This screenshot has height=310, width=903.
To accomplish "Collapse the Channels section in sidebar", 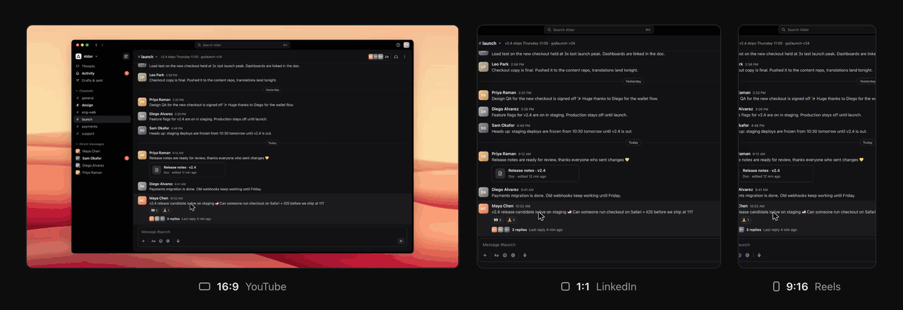I will click(x=85, y=91).
